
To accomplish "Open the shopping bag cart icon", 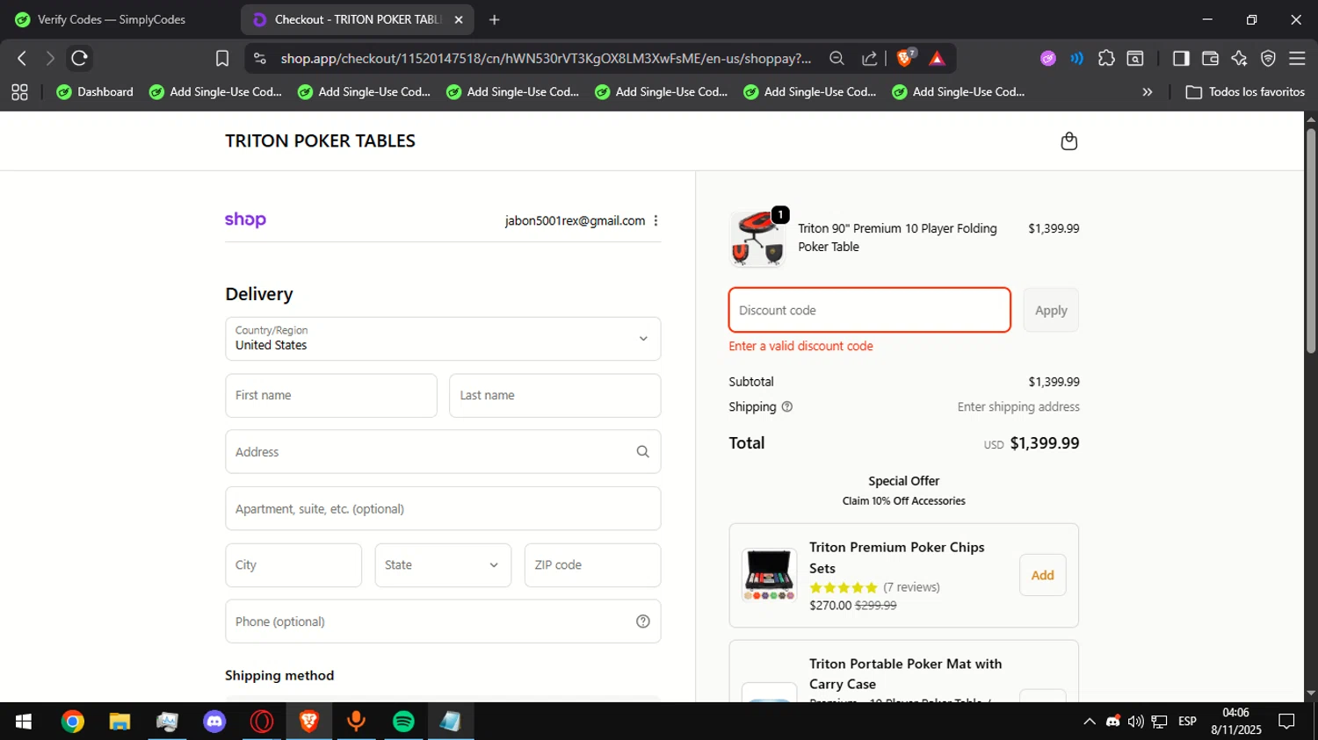I will point(1068,141).
